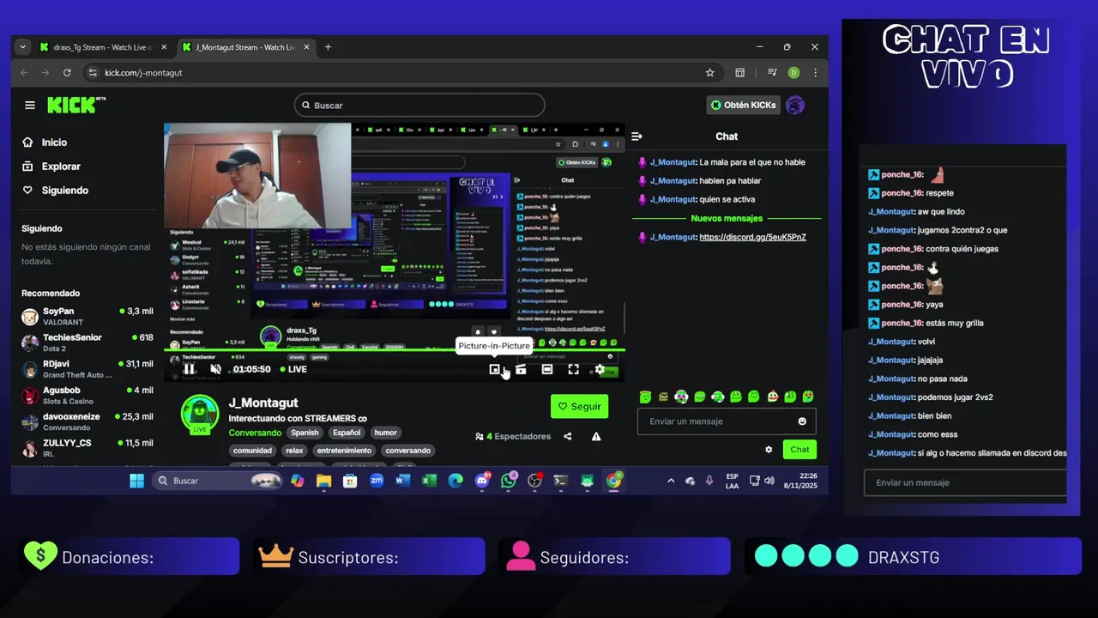Jump to LIVE in the player

point(293,369)
